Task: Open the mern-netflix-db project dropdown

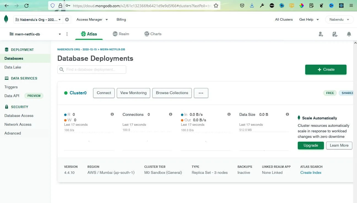Action: pyautogui.click(x=35, y=34)
